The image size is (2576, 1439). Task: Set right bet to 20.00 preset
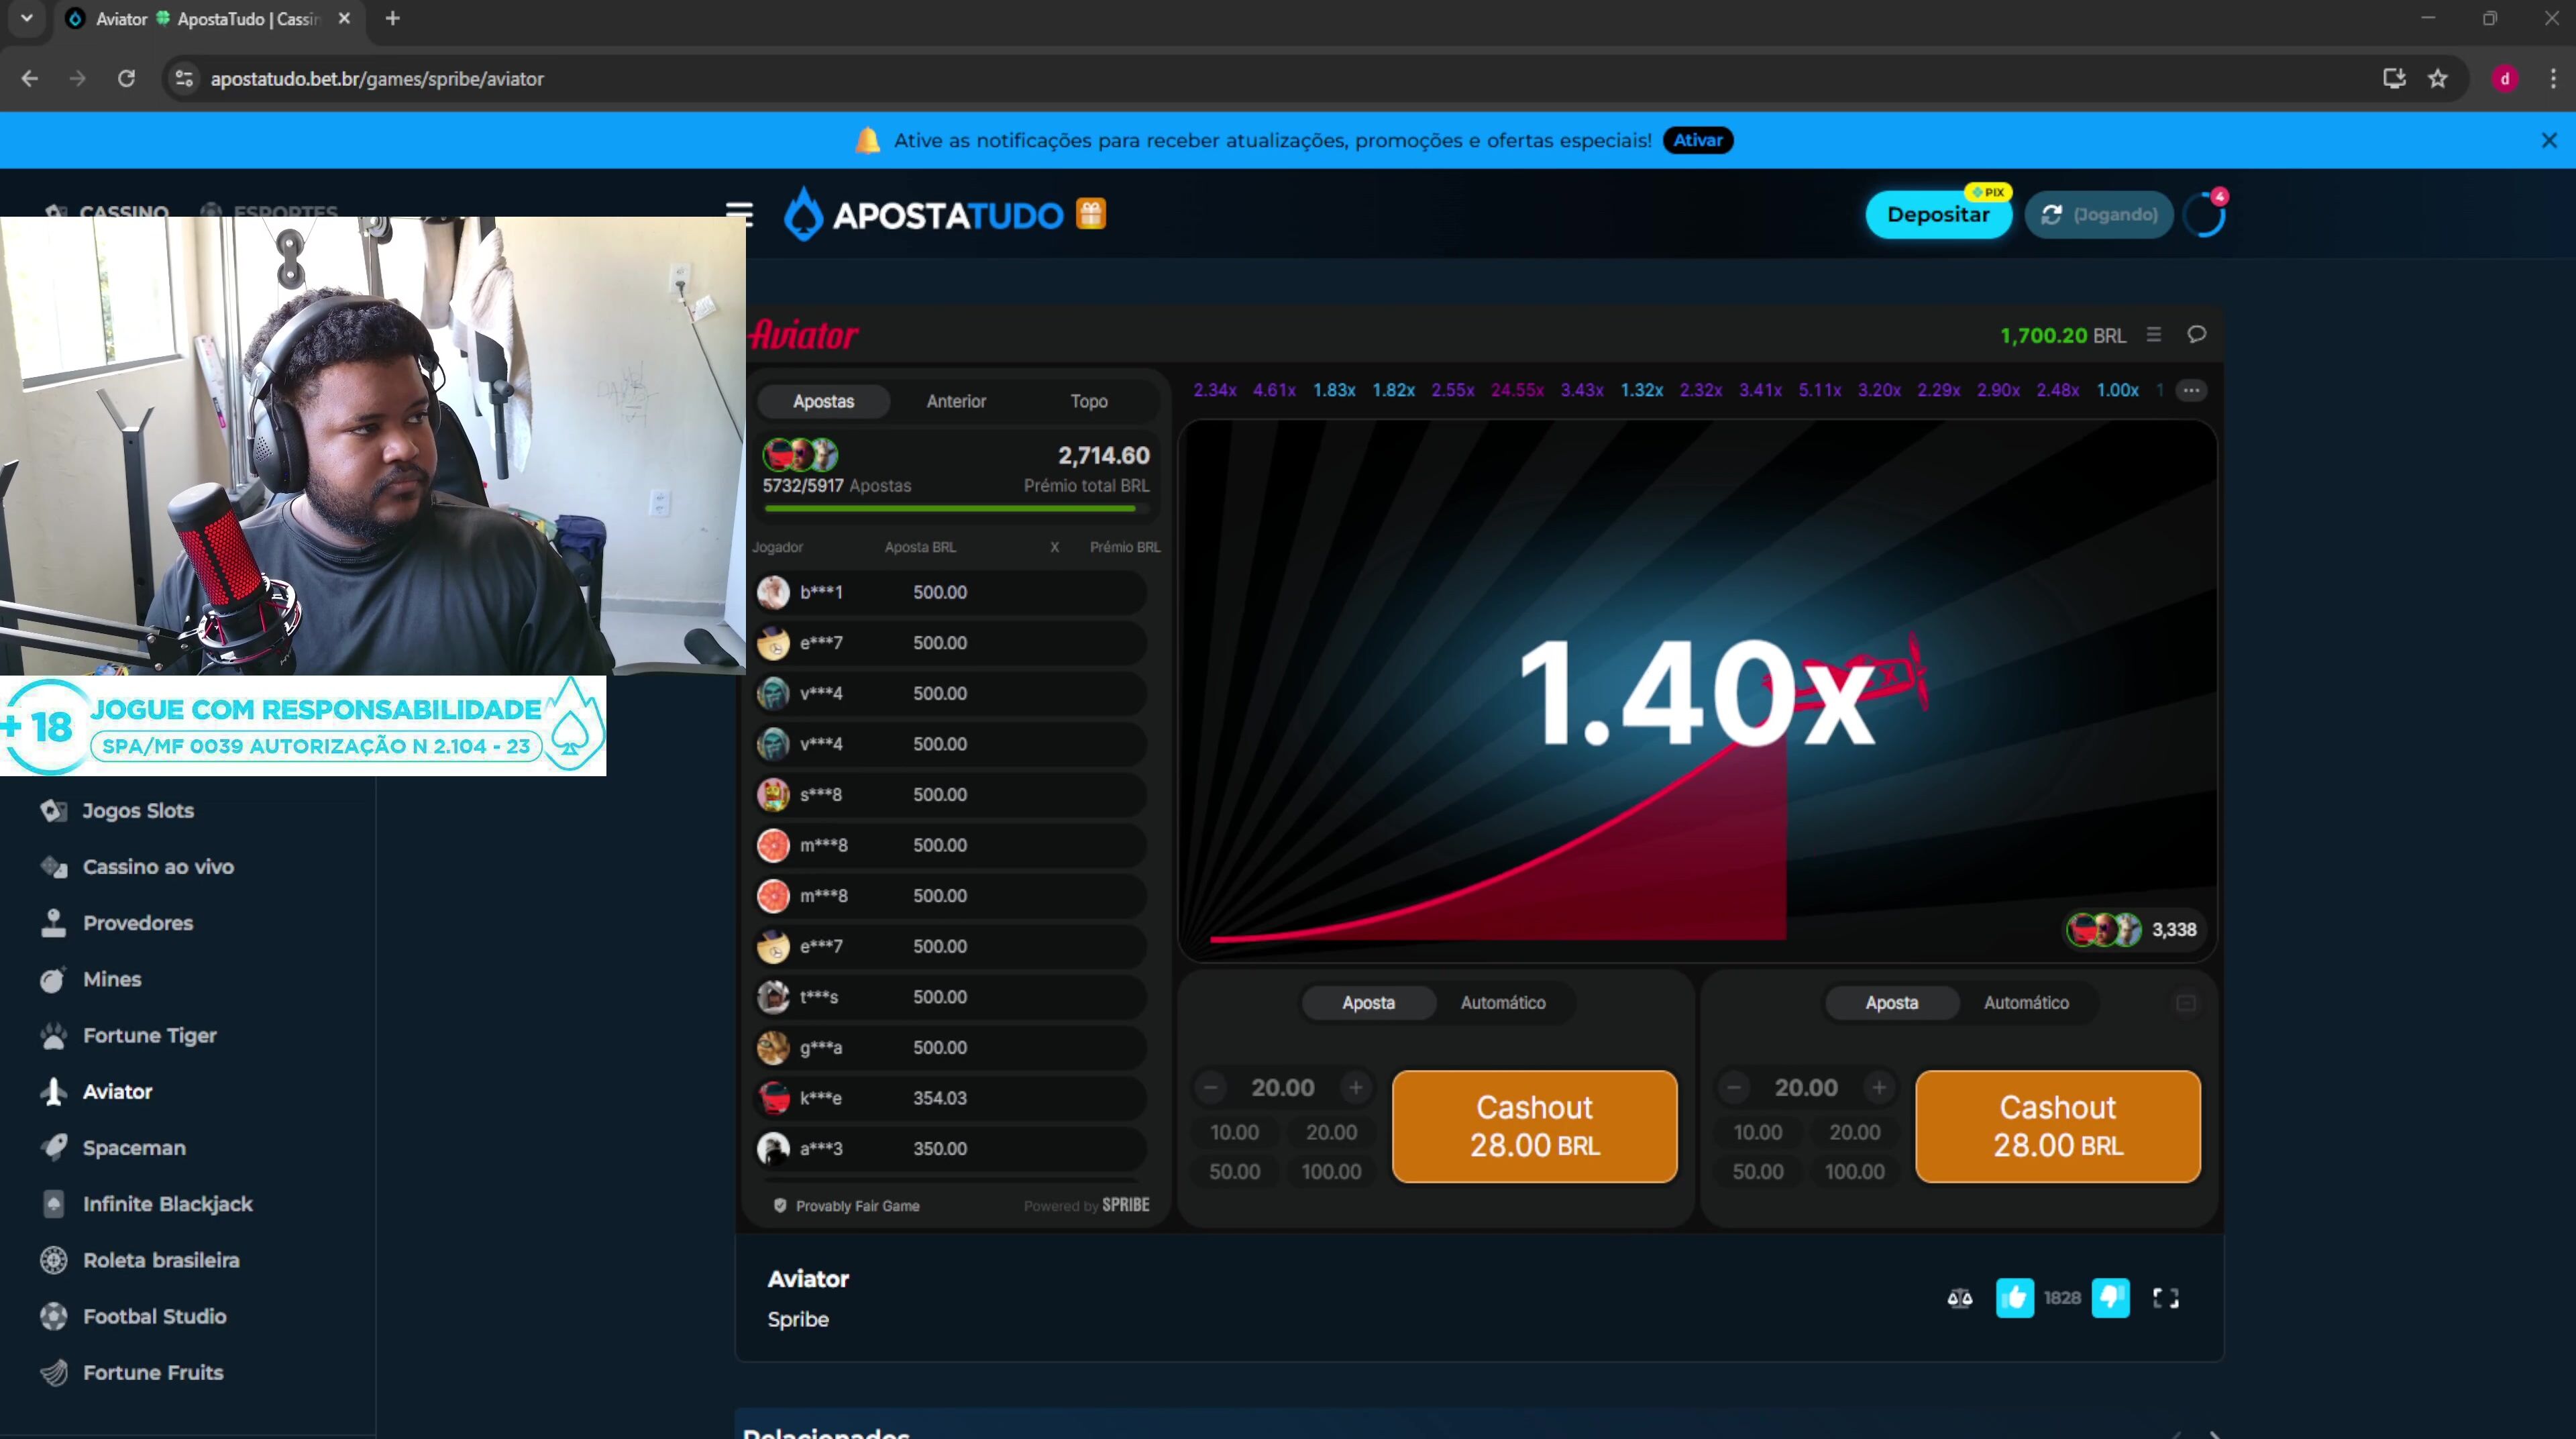pos(1854,1132)
